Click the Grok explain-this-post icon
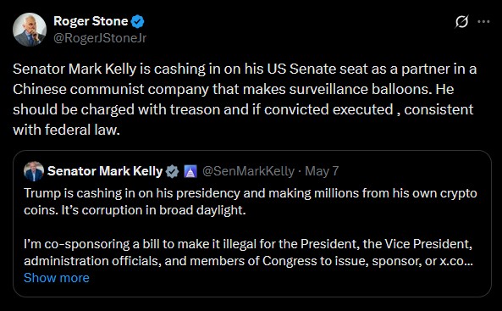The width and height of the screenshot is (502, 311). coord(461,21)
